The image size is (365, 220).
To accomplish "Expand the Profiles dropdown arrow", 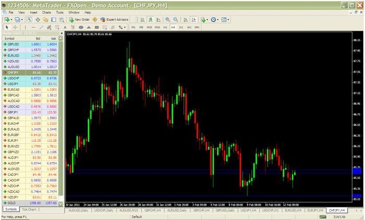I will coord(22,20).
